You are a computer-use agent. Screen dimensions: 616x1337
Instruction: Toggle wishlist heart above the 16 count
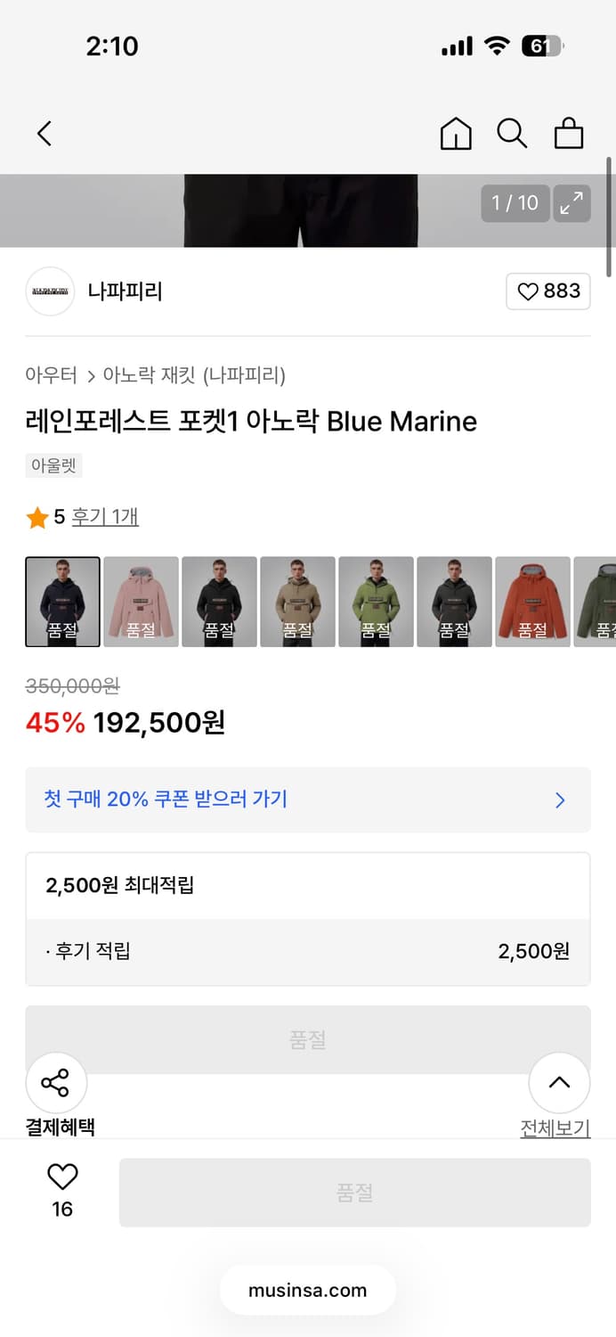coord(61,1177)
